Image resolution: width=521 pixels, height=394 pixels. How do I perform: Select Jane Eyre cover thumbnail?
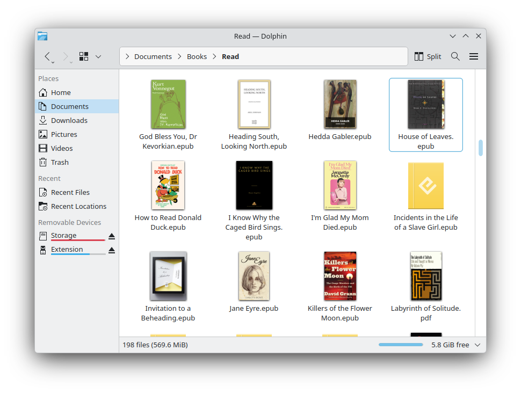[x=254, y=276]
